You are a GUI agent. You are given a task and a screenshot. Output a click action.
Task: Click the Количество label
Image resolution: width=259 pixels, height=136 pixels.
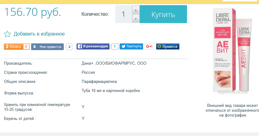(95, 14)
